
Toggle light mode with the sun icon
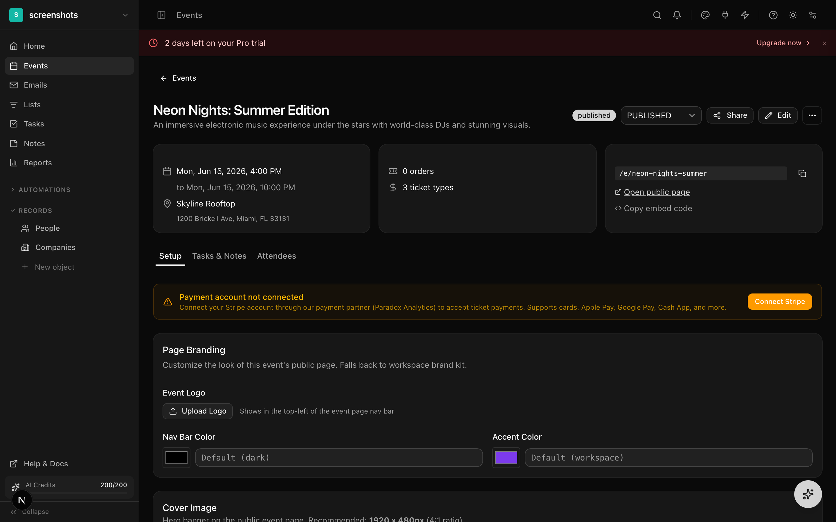coord(793,15)
